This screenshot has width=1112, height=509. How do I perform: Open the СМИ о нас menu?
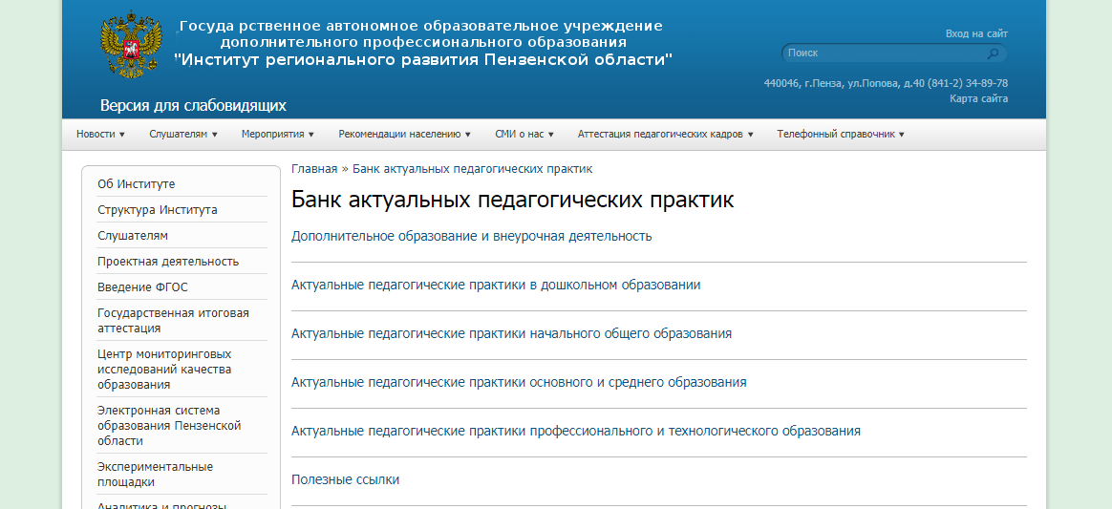coord(524,135)
